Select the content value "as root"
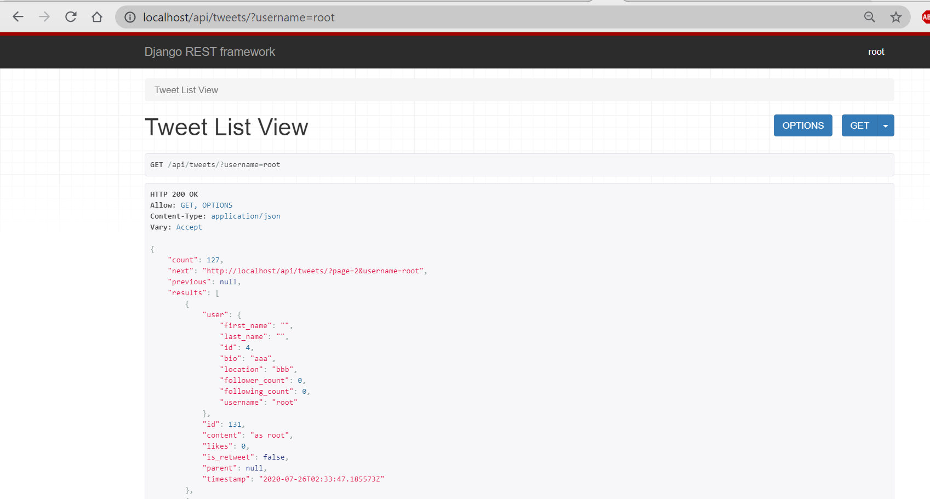Viewport: 930px width, 499px height. pyautogui.click(x=270, y=435)
